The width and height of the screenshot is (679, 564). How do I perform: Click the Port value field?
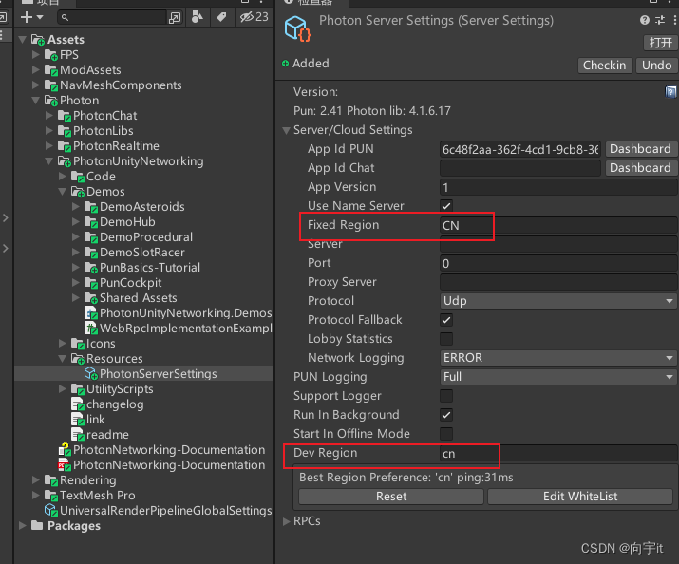coord(558,264)
